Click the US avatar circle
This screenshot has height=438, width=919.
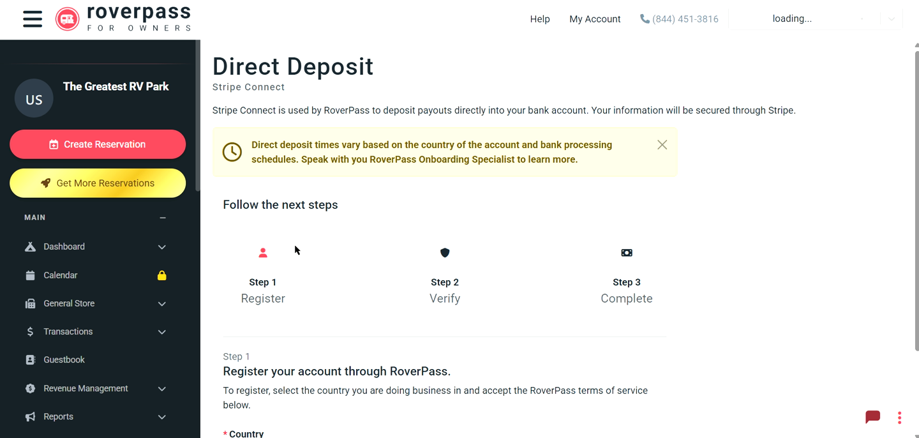(34, 98)
